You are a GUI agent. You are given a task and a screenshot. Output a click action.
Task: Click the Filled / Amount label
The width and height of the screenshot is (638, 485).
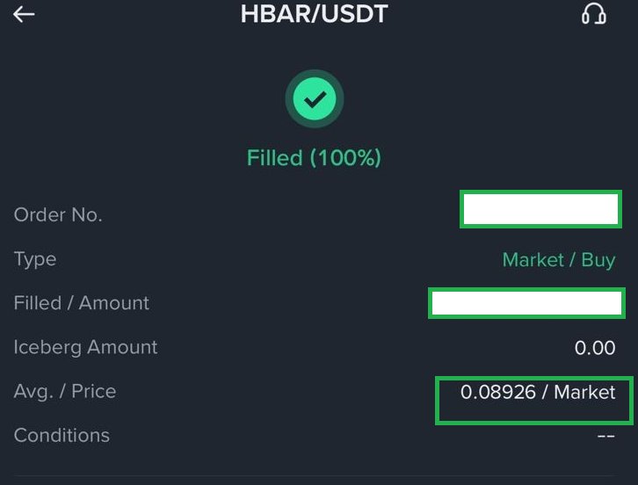click(x=82, y=303)
